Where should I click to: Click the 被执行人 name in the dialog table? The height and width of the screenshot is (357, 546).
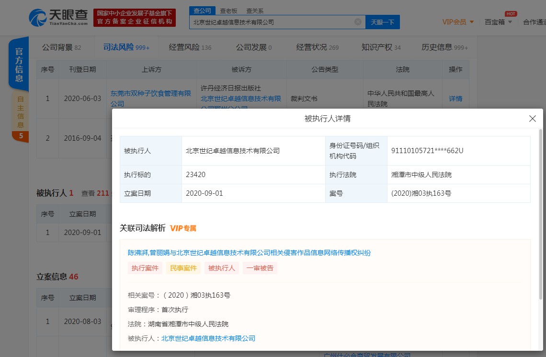click(x=233, y=151)
